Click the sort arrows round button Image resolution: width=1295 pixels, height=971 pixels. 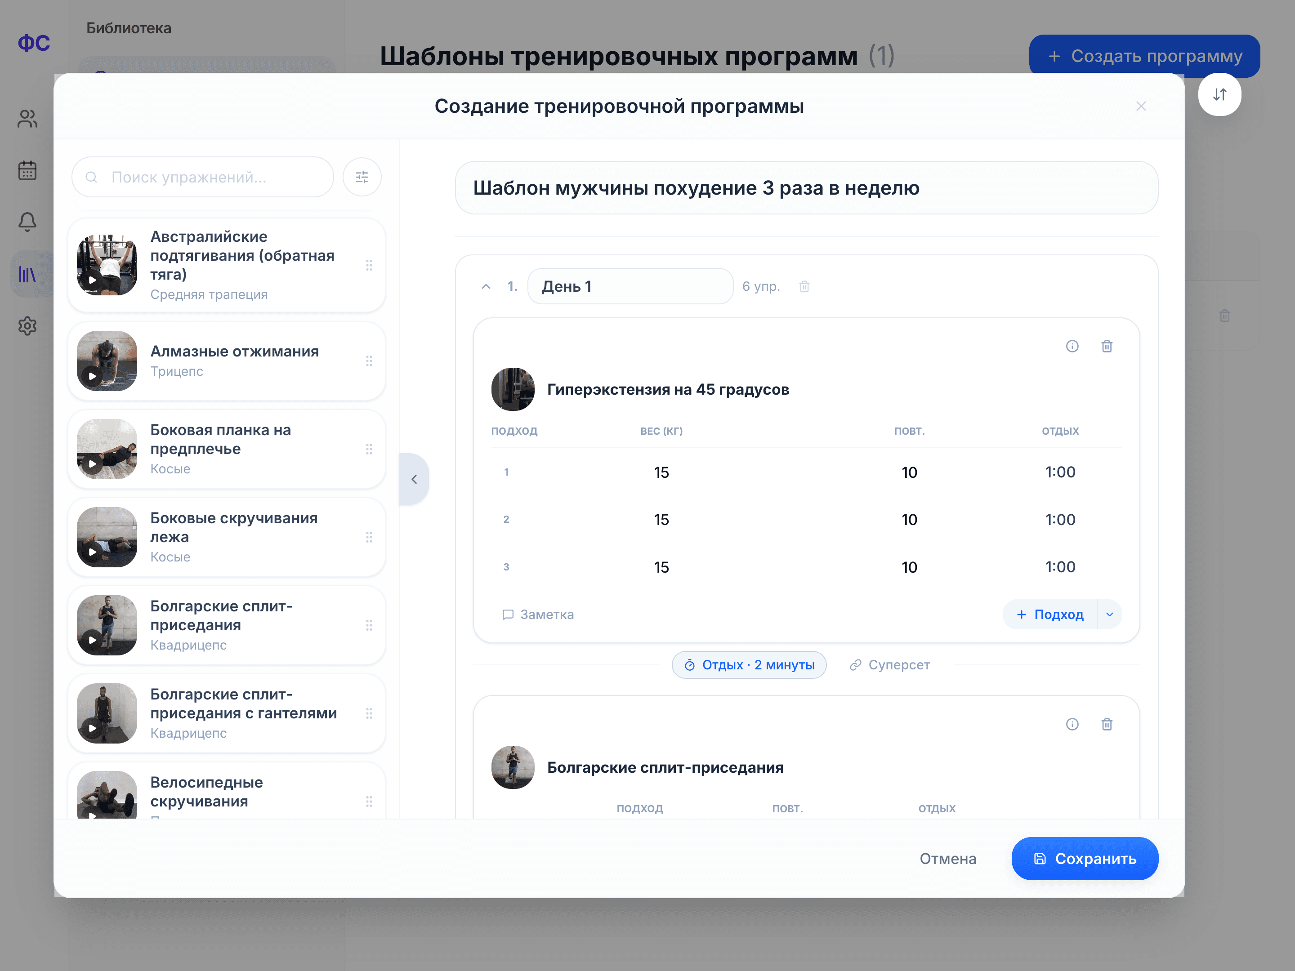tap(1219, 94)
